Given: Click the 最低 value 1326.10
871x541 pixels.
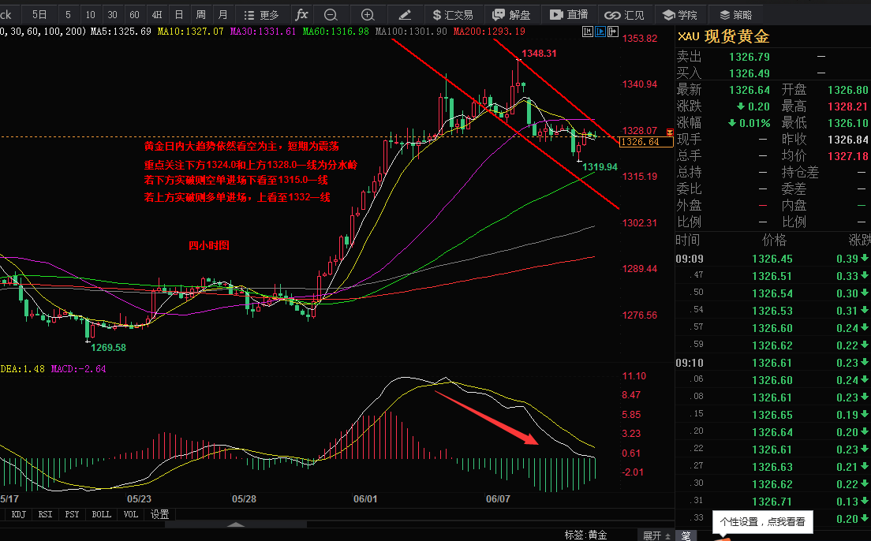Looking at the screenshot, I should point(847,123).
